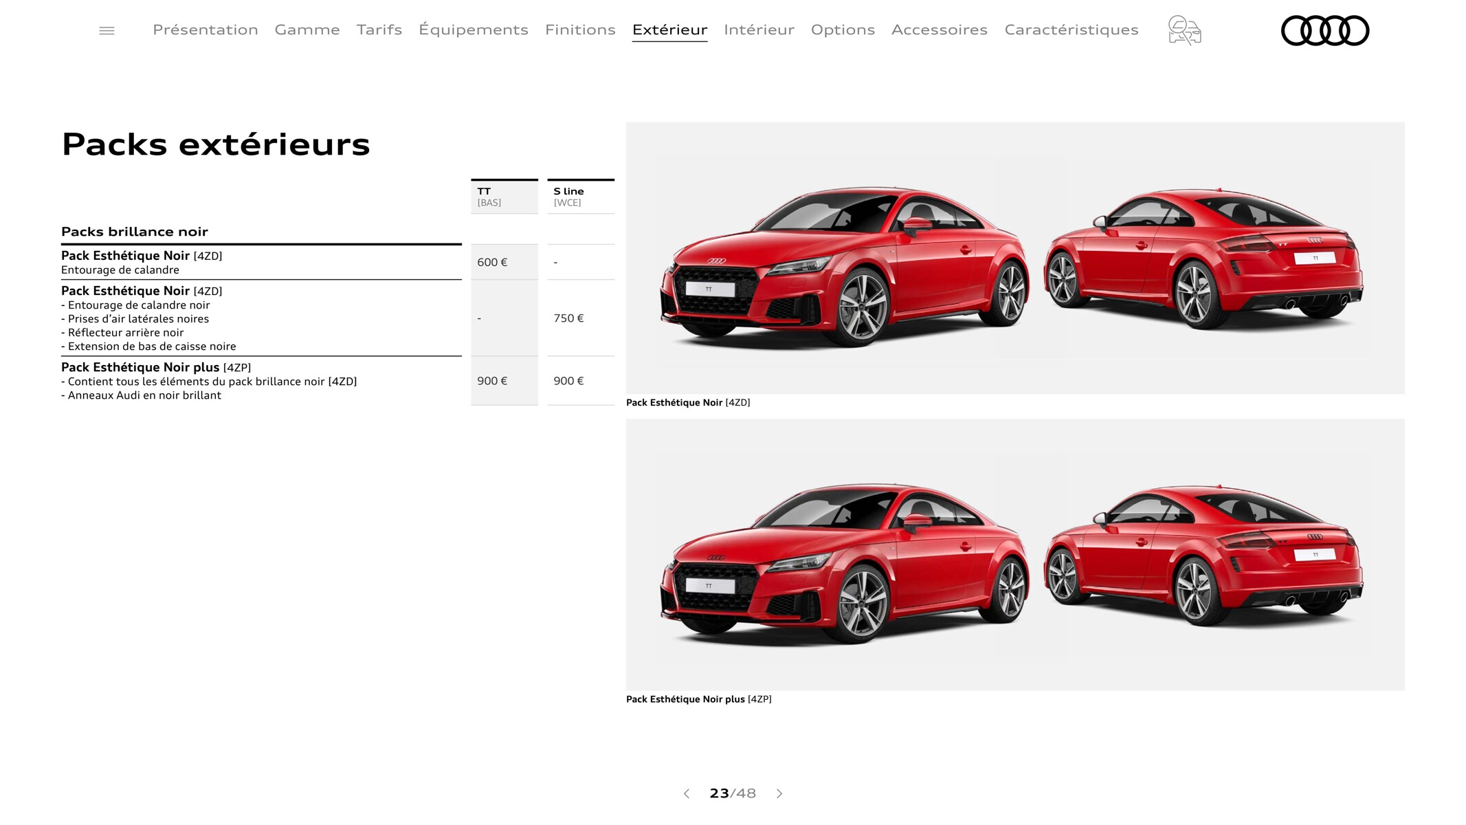Click the 900 € price in S line column
The height and width of the screenshot is (825, 1466).
pyautogui.click(x=581, y=381)
